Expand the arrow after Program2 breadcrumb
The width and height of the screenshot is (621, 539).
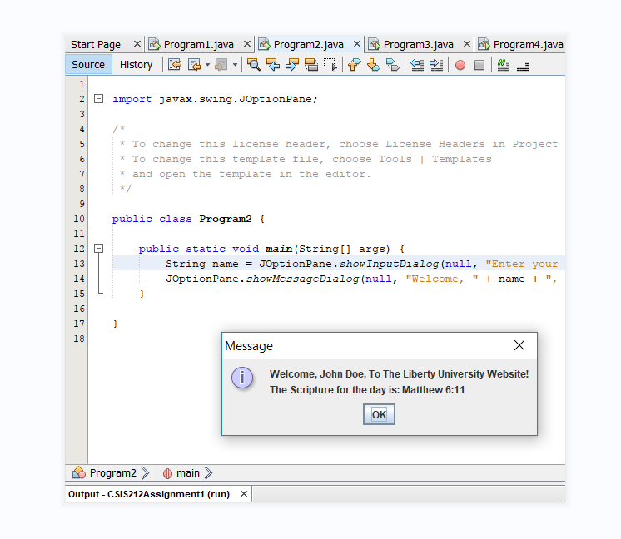(x=146, y=473)
